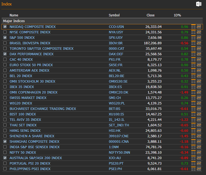Open the Shenzhen A Share Index link
The height and width of the screenshot is (175, 206).
32,136
